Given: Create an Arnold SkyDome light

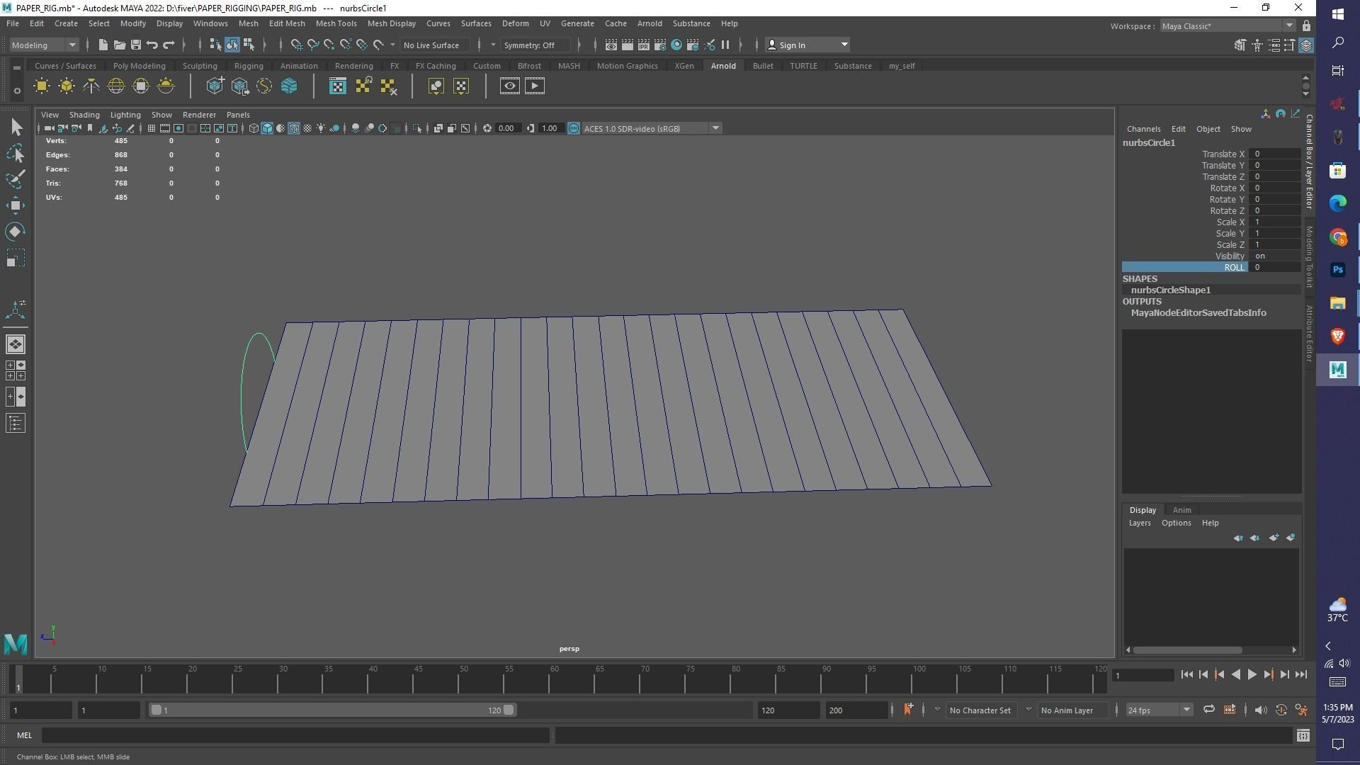Looking at the screenshot, I should [115, 85].
